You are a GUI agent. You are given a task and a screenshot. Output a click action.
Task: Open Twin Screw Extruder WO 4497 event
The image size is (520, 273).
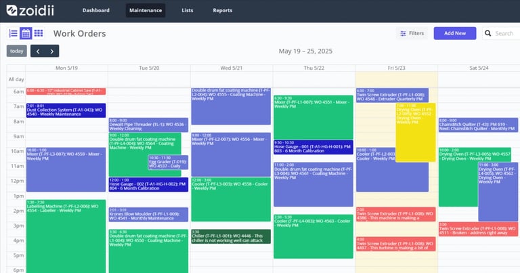point(395,244)
